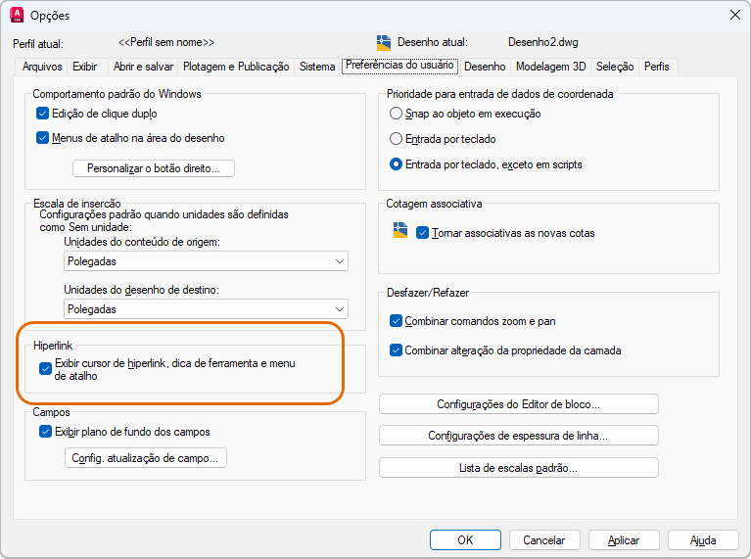Image resolution: width=751 pixels, height=559 pixels.
Task: Go to Plotagem e Publicação tab
Action: tap(236, 67)
